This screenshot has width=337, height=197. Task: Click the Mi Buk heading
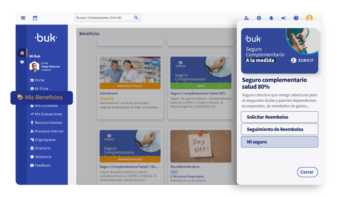(35, 56)
